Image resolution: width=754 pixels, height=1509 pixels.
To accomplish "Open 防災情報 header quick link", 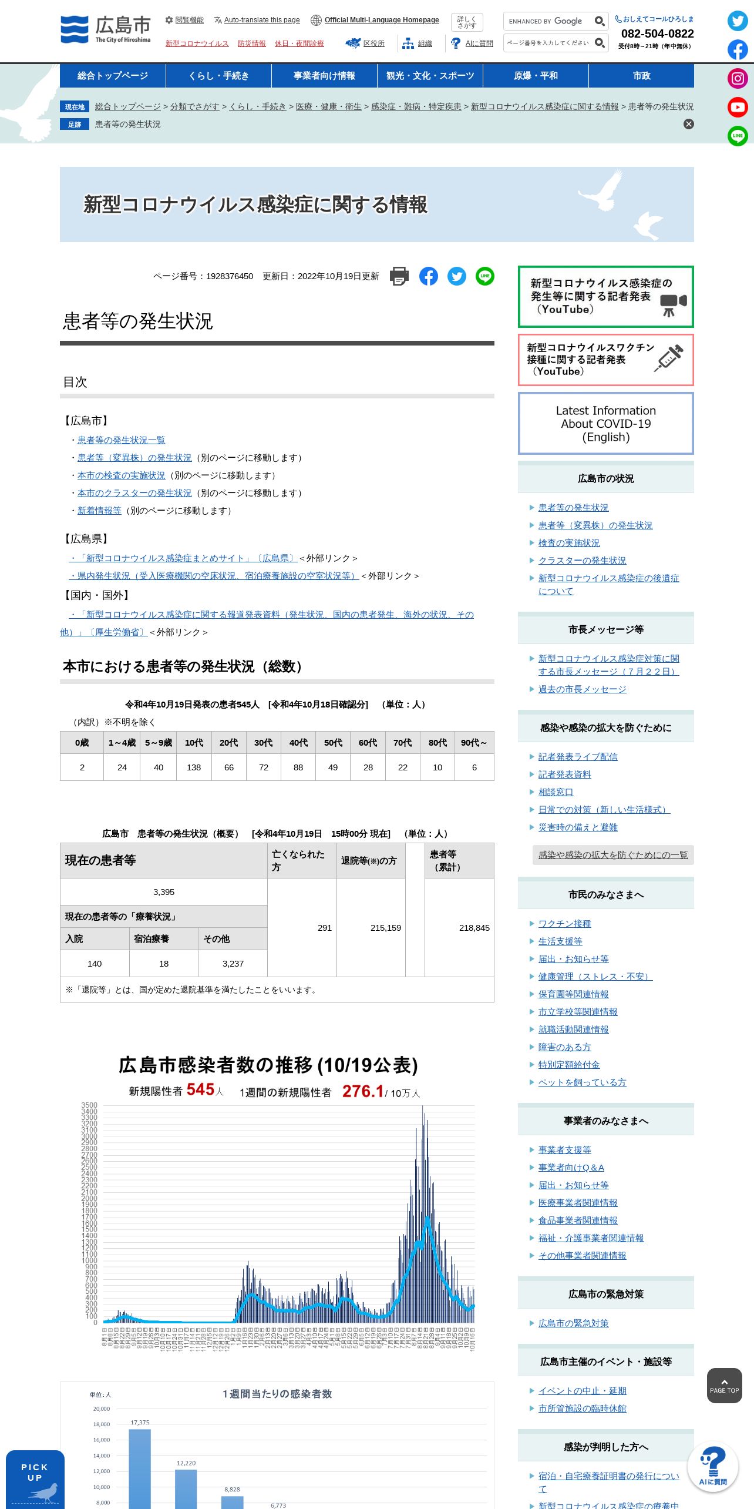I will [x=251, y=43].
